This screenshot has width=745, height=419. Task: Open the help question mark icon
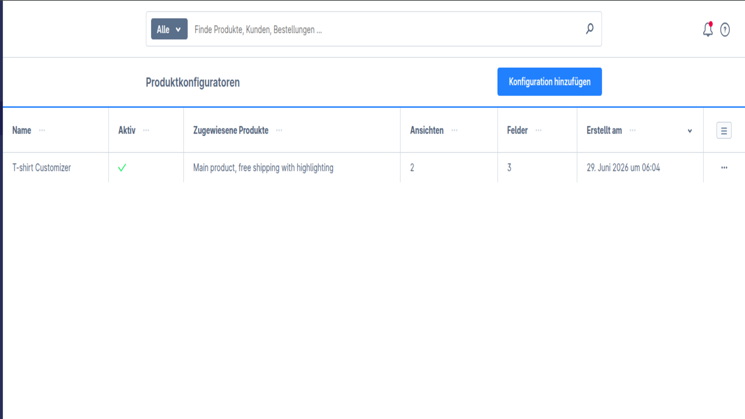pyautogui.click(x=725, y=29)
